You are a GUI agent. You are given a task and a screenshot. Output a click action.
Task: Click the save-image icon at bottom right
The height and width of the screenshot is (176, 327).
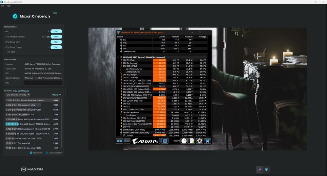coord(266,169)
